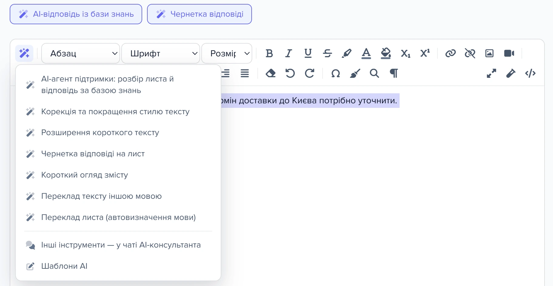
Task: Select Переклад тексту іншою мовою
Action: 118,196
